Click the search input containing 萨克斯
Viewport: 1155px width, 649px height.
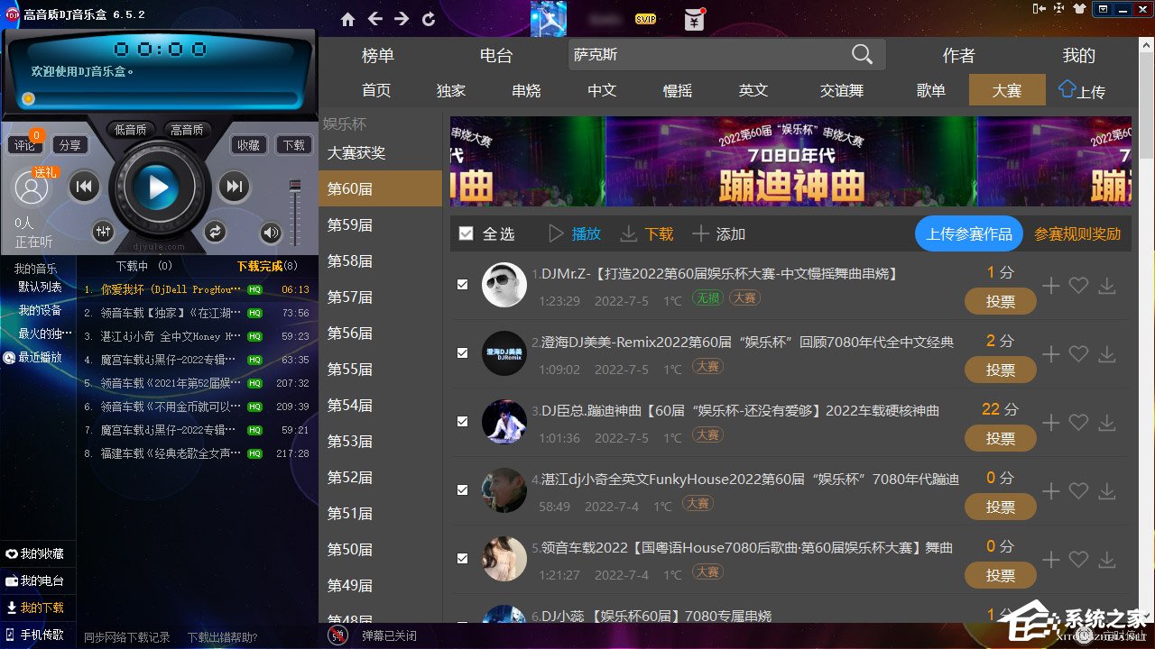point(722,54)
